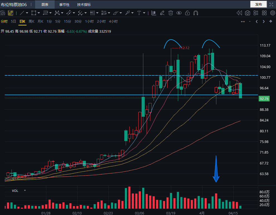The height and width of the screenshot is (215, 276).
Task: Select the 2小时 timeframe
Action: (101, 21)
